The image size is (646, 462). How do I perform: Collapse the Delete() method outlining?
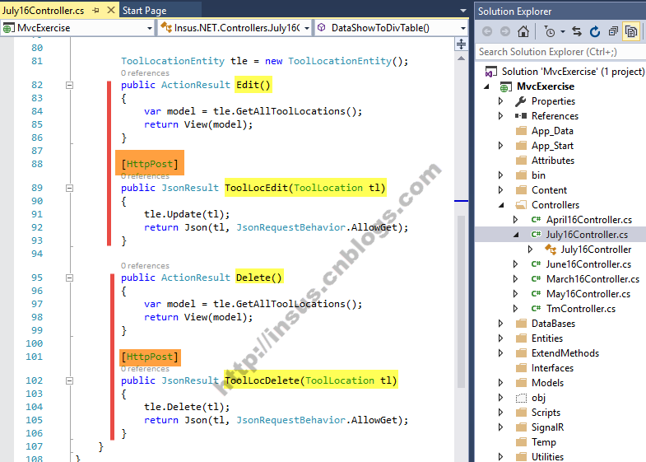(x=70, y=278)
